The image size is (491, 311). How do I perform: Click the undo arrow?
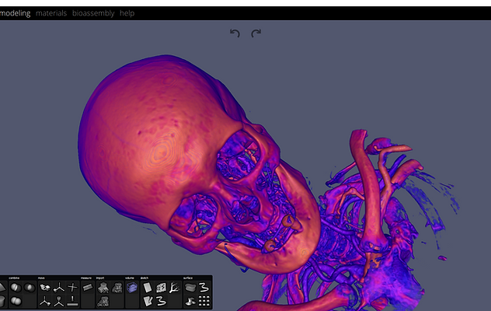coord(235,33)
